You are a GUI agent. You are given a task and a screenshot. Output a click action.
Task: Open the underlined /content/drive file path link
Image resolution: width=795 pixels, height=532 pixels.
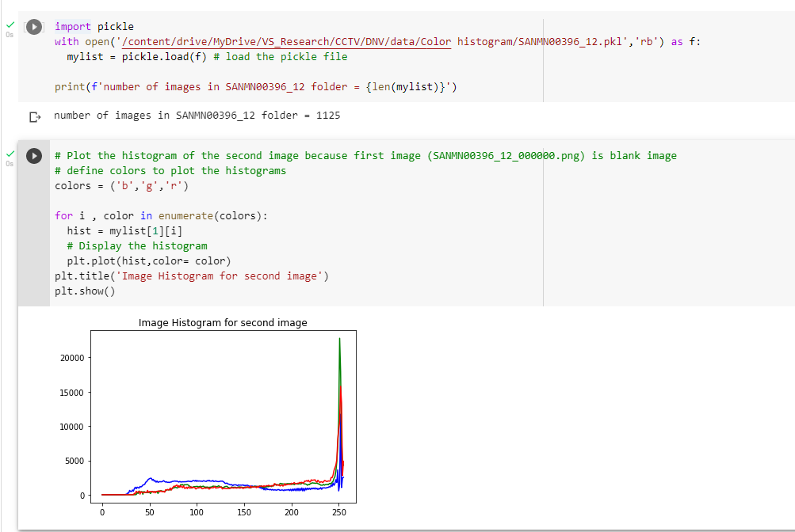[286, 42]
